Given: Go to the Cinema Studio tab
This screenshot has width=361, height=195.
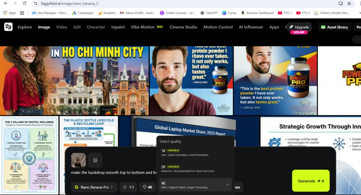Looking at the screenshot, I should [183, 27].
